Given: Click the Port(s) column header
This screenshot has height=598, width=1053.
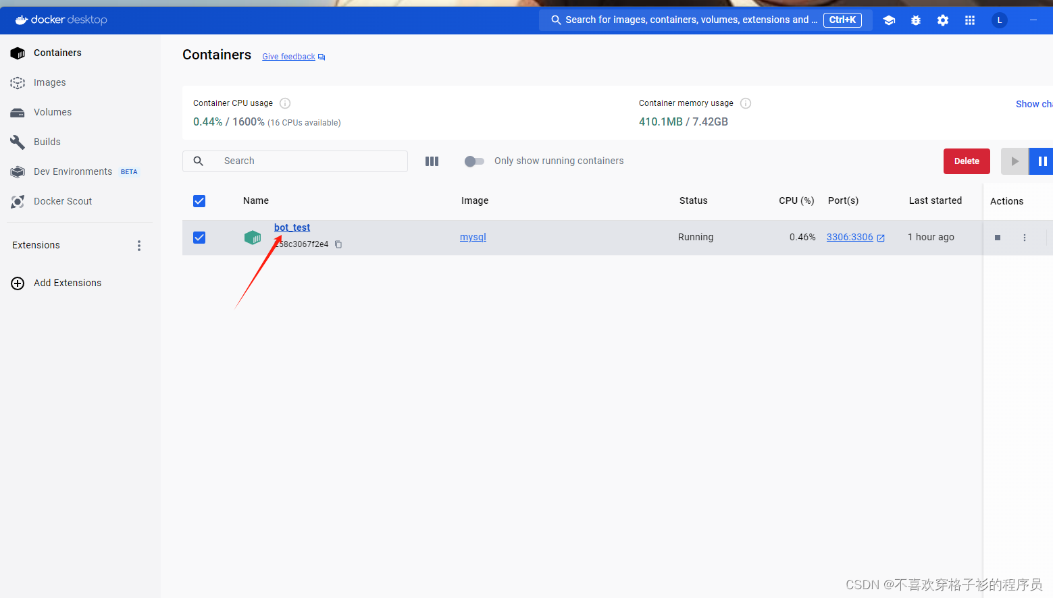Looking at the screenshot, I should [844, 200].
